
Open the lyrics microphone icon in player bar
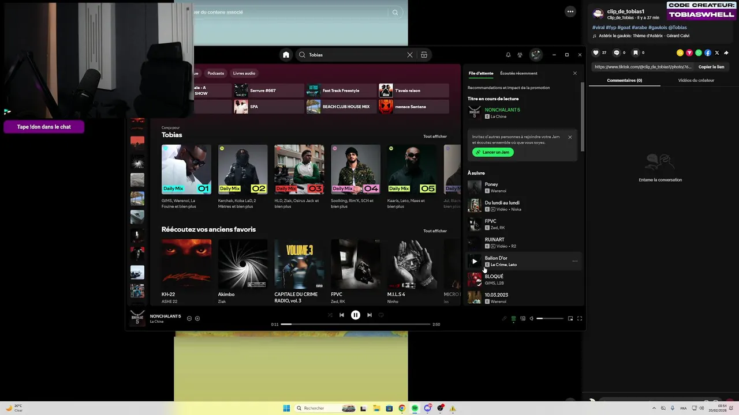(504, 318)
